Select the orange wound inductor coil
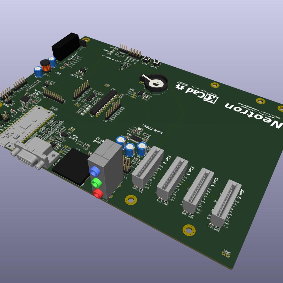The height and width of the screenshot is (283, 283). pos(46,66)
